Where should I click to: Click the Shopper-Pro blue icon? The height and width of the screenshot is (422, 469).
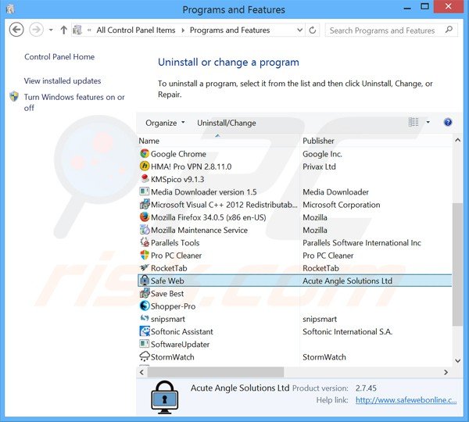[145, 306]
